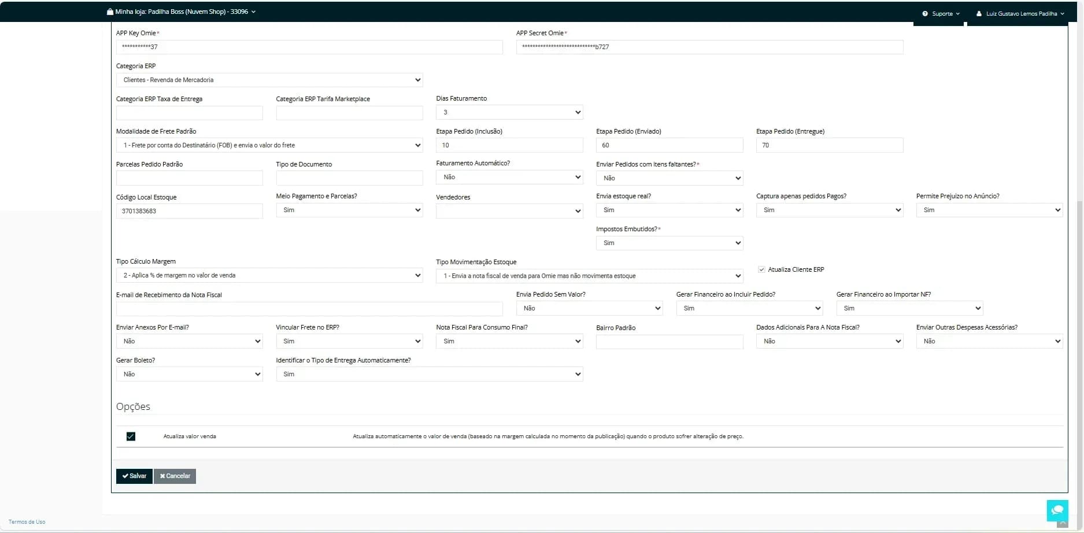Open the live chat support widget

click(1057, 510)
